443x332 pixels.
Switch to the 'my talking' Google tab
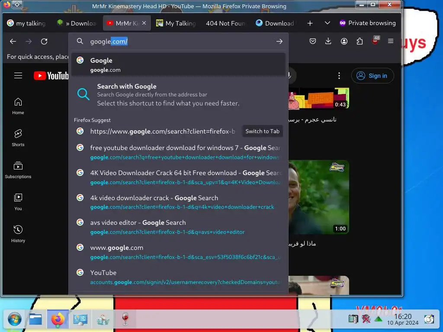coord(26,23)
